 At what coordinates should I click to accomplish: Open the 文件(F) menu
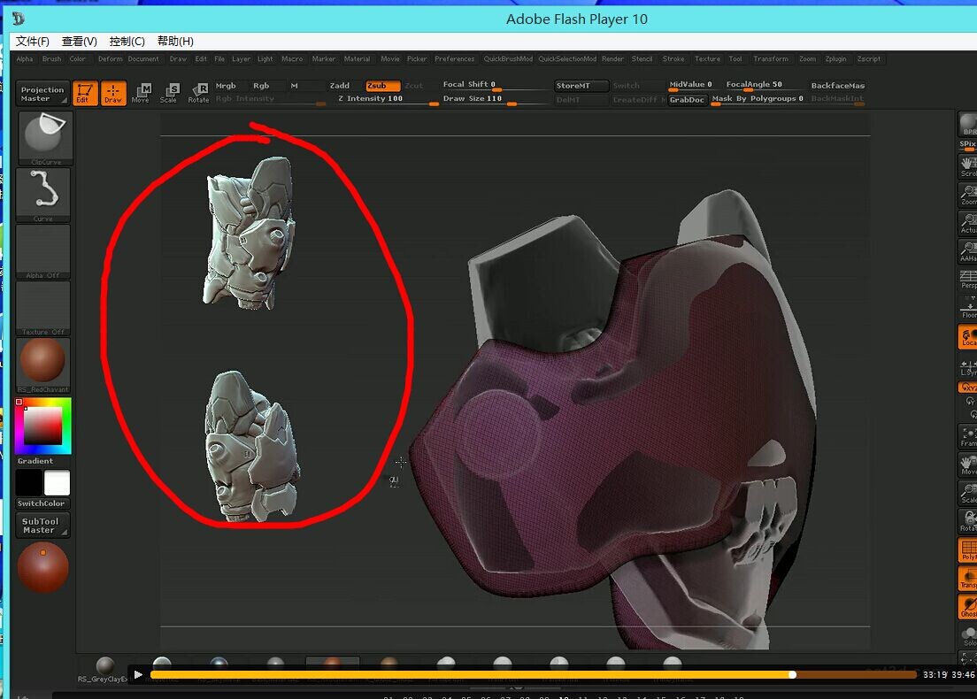pyautogui.click(x=33, y=41)
